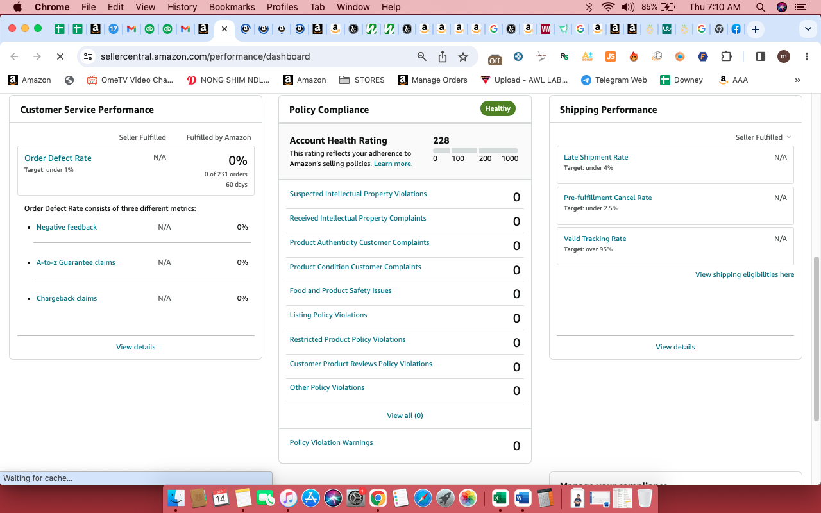View details under Shipping Performance
The width and height of the screenshot is (821, 513).
(675, 347)
